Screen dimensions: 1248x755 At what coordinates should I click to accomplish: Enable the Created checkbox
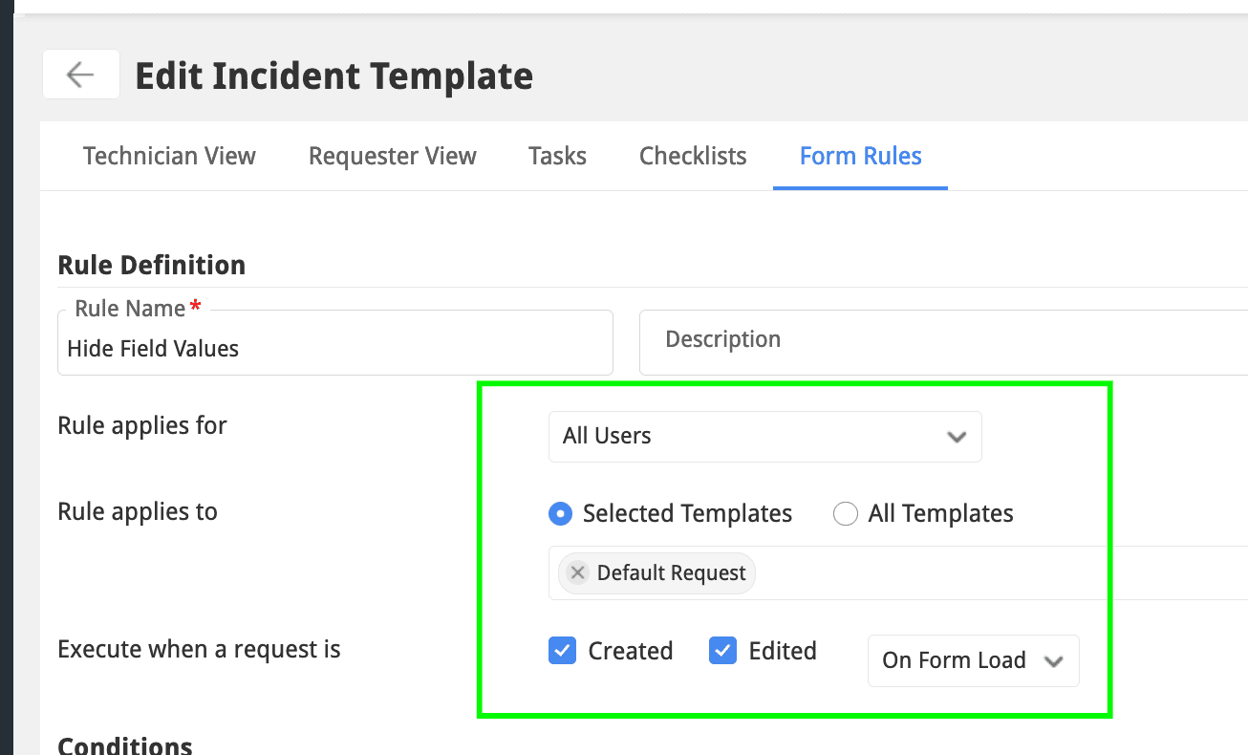pyautogui.click(x=563, y=651)
